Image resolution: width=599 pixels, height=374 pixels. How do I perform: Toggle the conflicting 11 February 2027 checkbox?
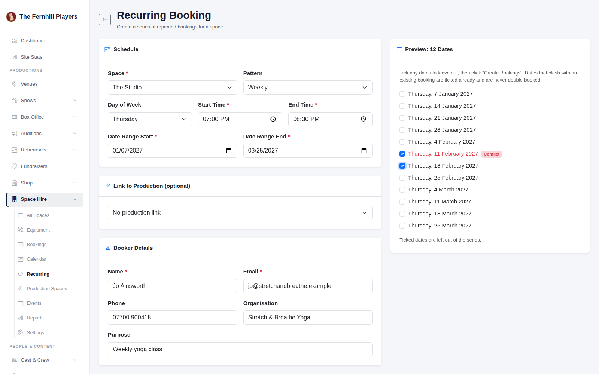(x=402, y=154)
